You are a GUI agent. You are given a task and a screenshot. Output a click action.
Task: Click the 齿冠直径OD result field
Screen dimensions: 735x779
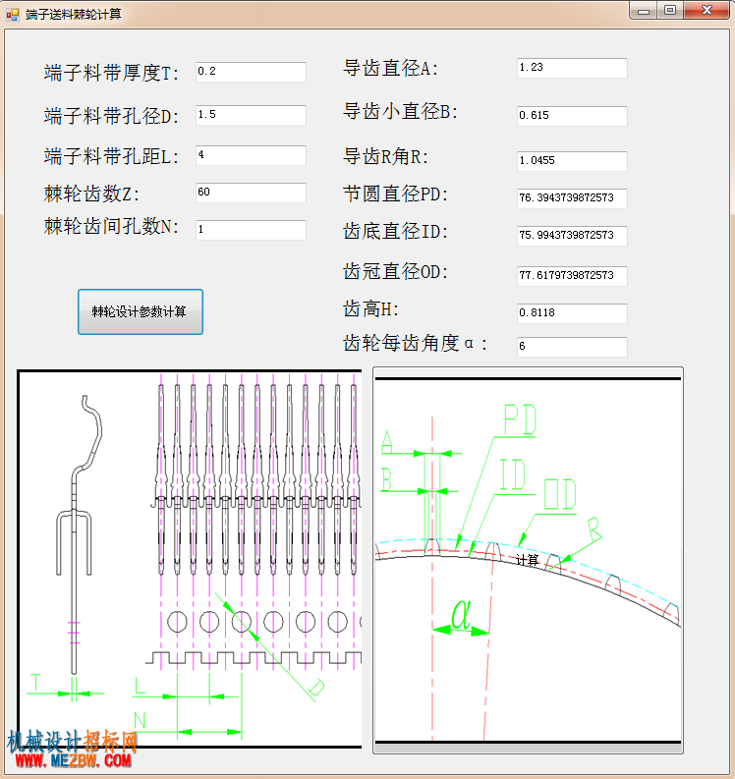pyautogui.click(x=572, y=276)
